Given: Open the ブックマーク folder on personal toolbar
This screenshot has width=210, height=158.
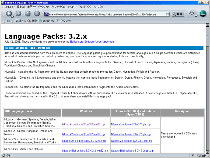Looking at the screenshot, I should pos(64,21).
